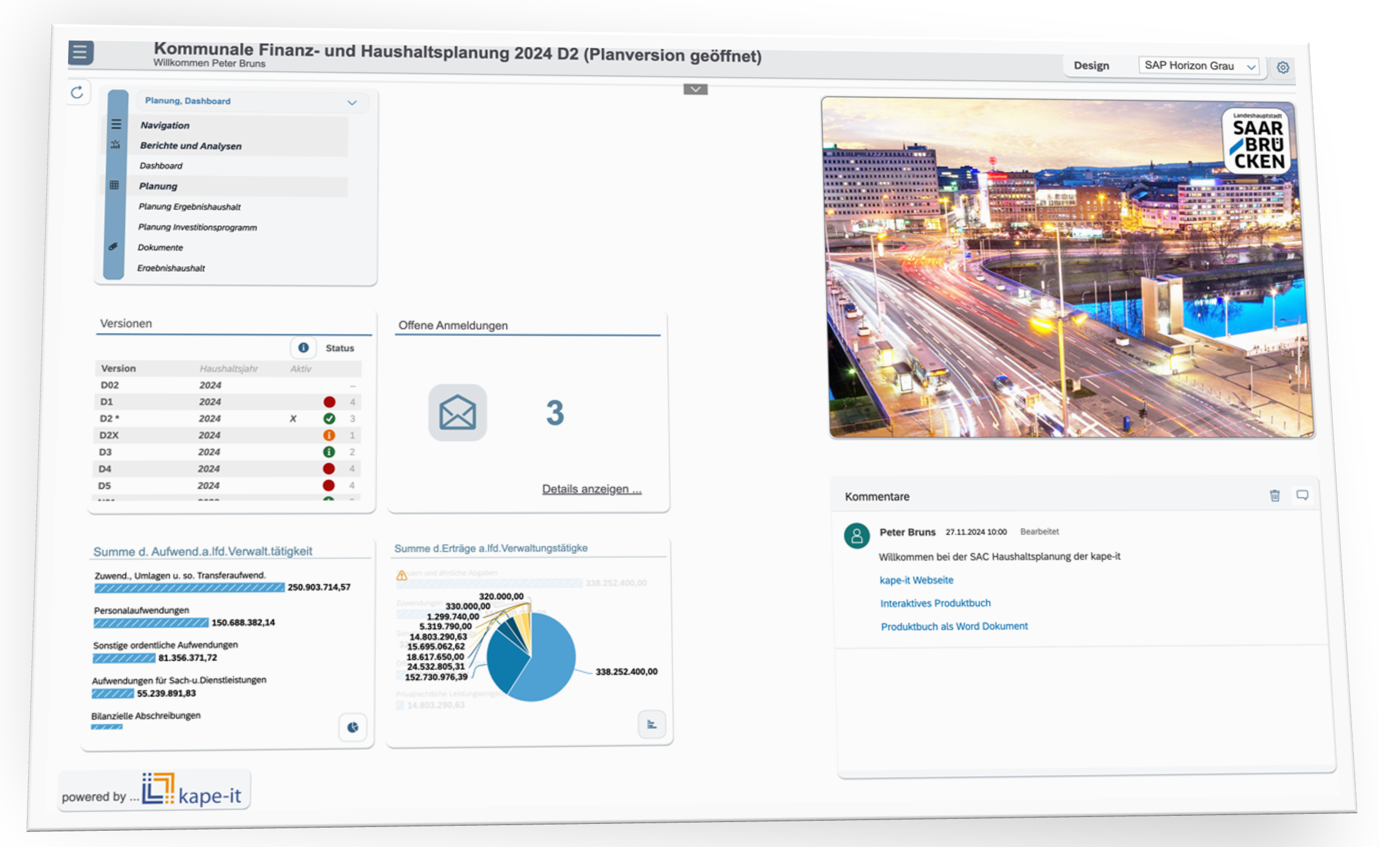The image size is (1379, 847).
Task: Open the Dashboard navigation item
Action: [161, 166]
